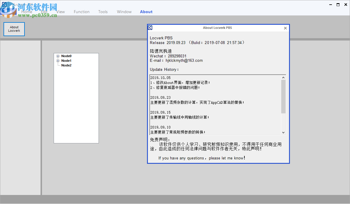Select the About ribbon tab
Image resolution: width=350 pixels, height=204 pixels.
pyautogui.click(x=146, y=12)
